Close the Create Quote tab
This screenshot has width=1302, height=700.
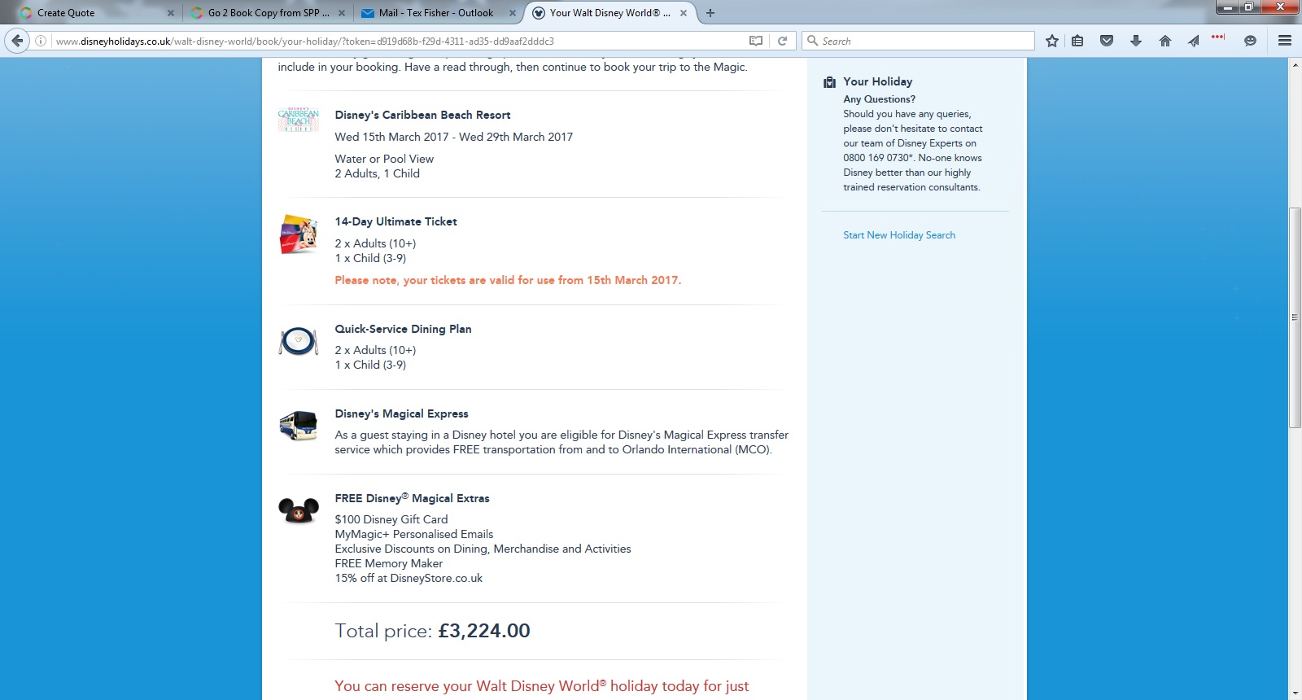pos(171,13)
